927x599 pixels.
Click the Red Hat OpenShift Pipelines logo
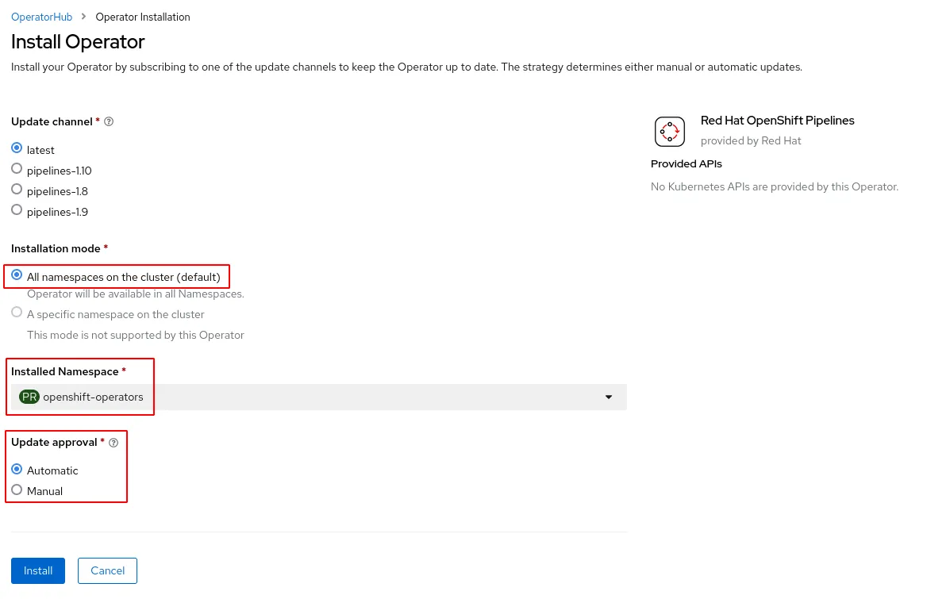669,132
